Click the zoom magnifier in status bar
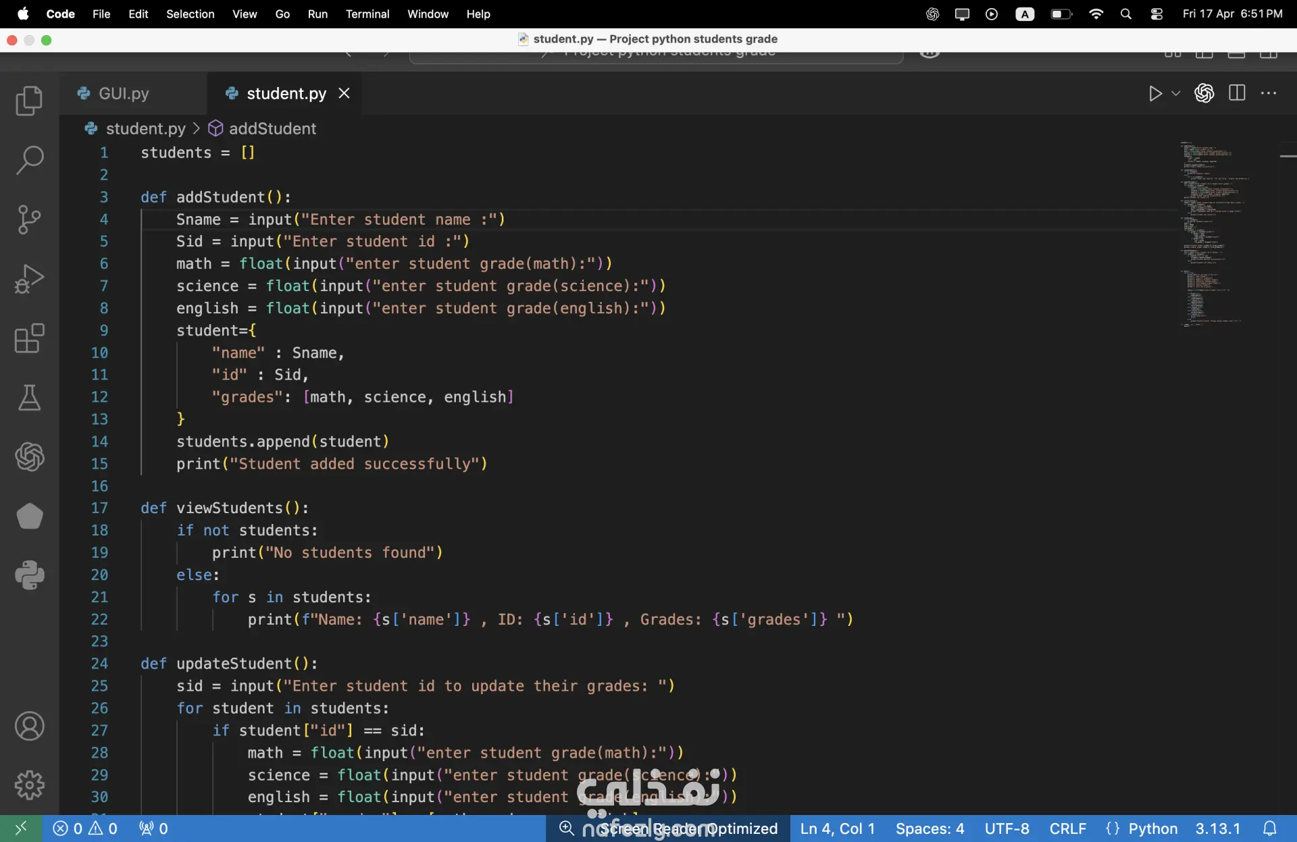The width and height of the screenshot is (1297, 842). point(566,828)
